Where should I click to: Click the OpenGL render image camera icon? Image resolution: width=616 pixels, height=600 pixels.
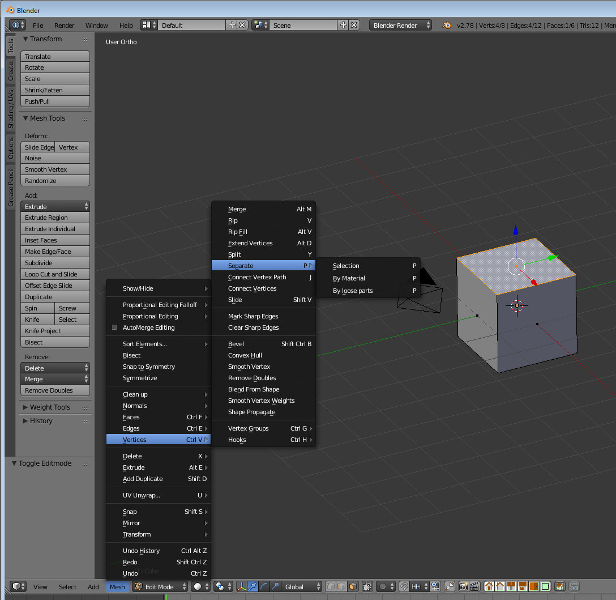463,586
